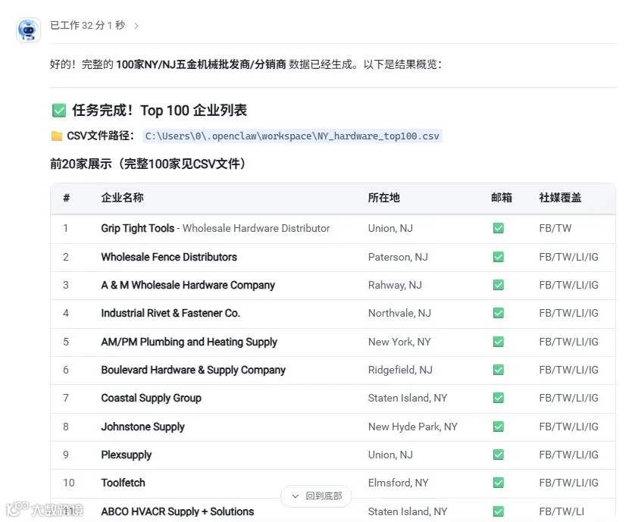This screenshot has width=635, height=522.
Task: Click email checkmark for Wholesale Fence Distributors
Action: (499, 257)
